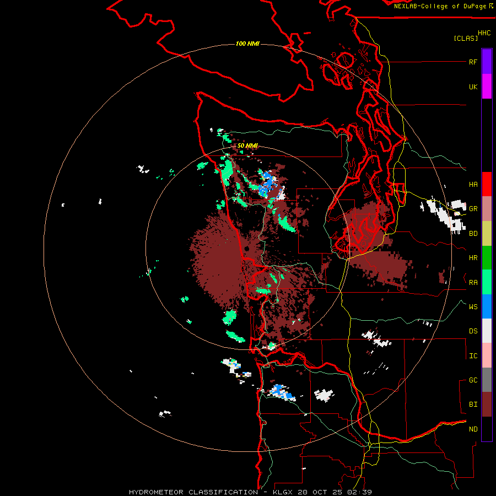Click the BI legend label
Image resolution: width=496 pixels, height=496 pixels.
[x=473, y=405]
